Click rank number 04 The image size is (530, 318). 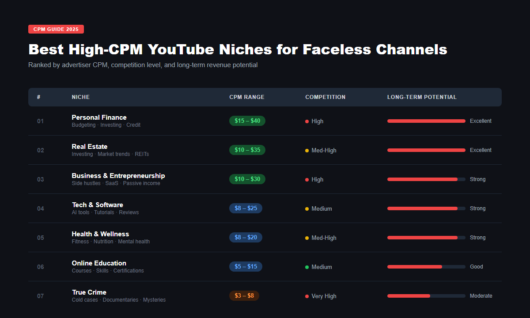(x=41, y=208)
